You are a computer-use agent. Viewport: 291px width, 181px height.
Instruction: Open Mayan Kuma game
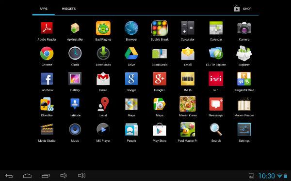pos(188,104)
